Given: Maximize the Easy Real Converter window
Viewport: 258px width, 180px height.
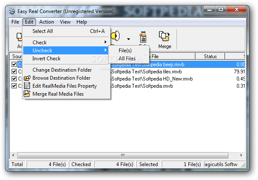Looking at the screenshot, I should point(221,10).
